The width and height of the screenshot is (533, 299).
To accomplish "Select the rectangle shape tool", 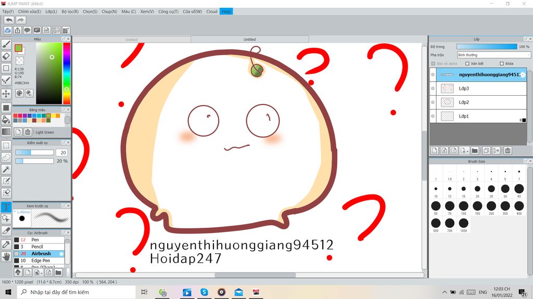I will [6, 68].
